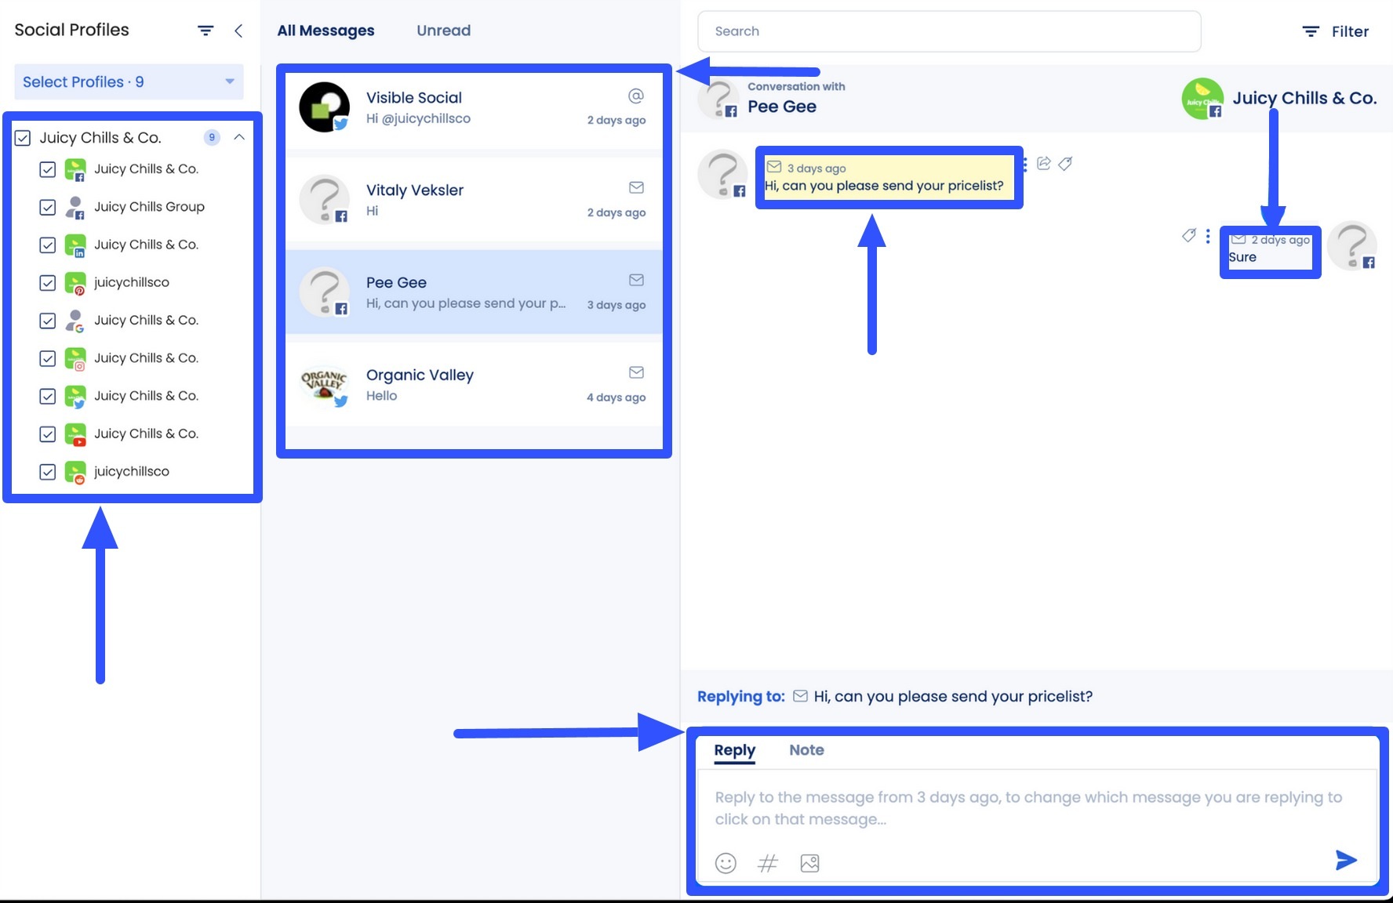Open the Vitaly Veksler conversation
1393x903 pixels.
[473, 200]
